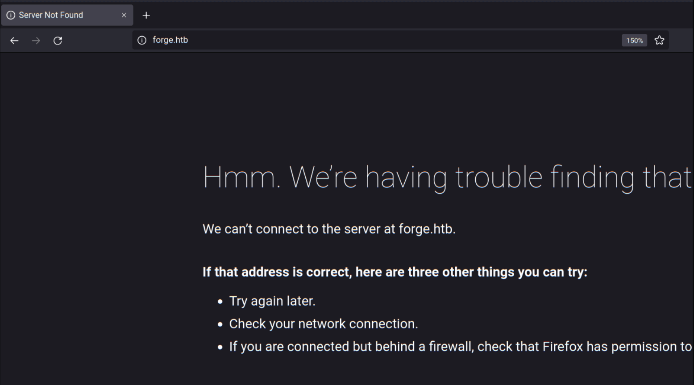The image size is (694, 385).
Task: Reset zoom using the 150% badge
Action: (x=634, y=40)
